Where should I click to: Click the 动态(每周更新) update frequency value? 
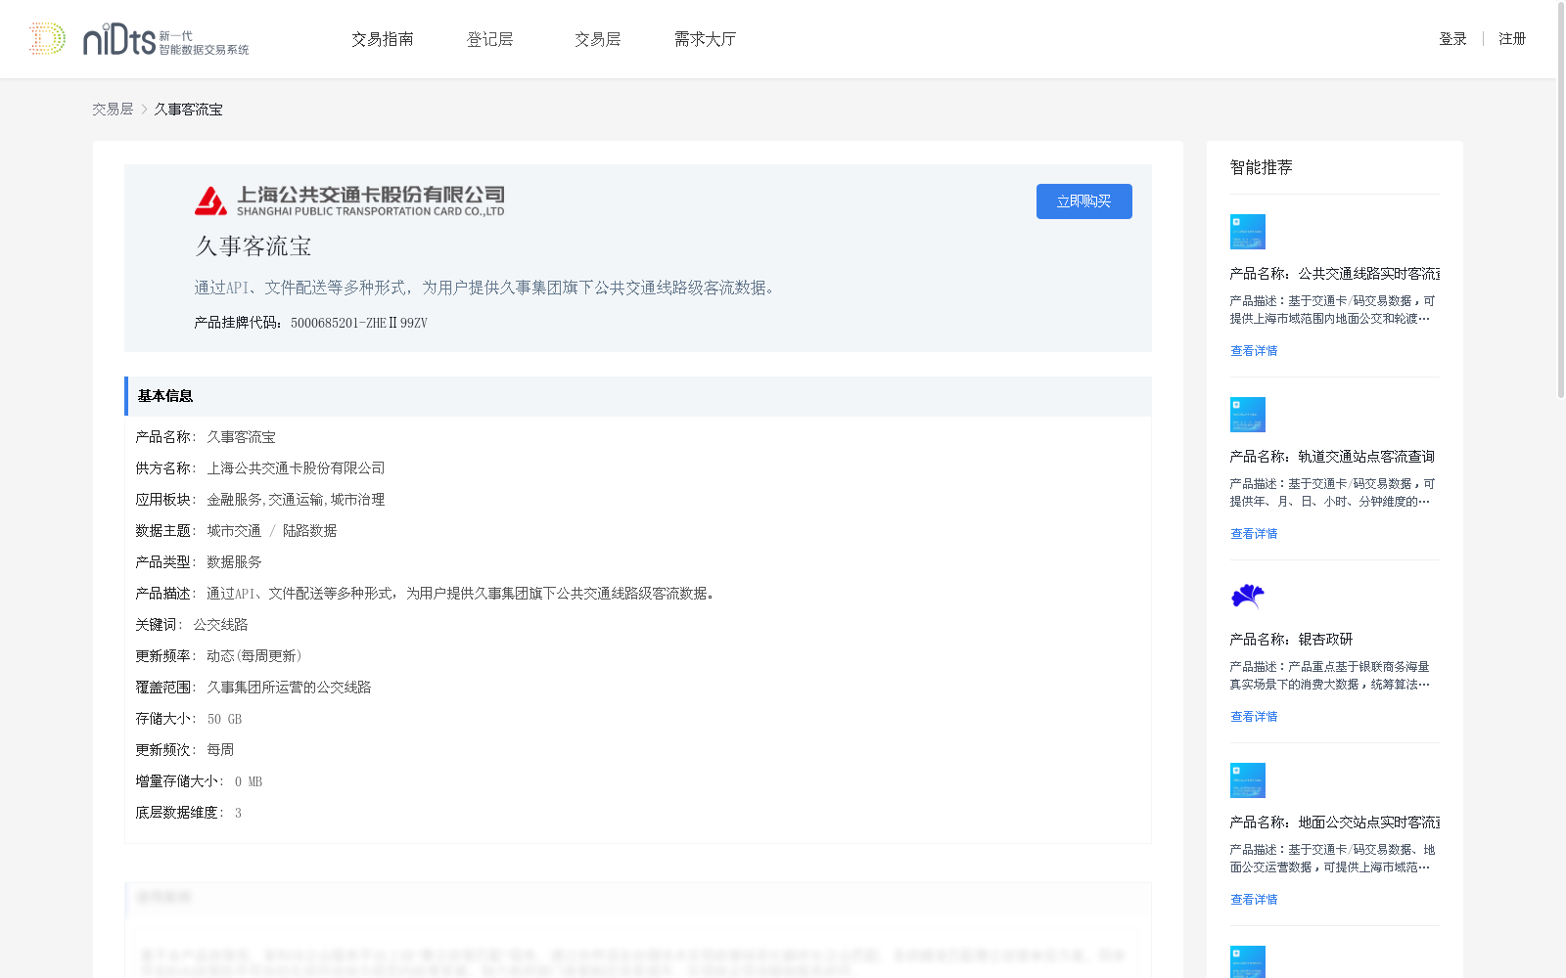click(254, 656)
